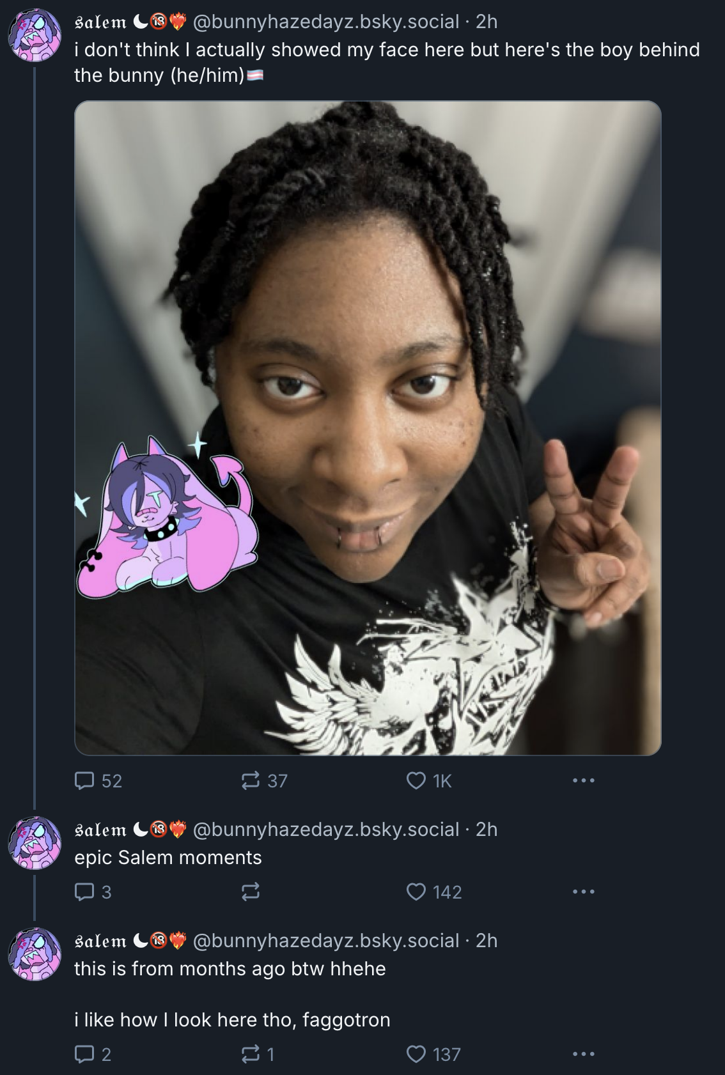
Task: Repost the photo post showing 37 reposts
Action: [x=264, y=780]
